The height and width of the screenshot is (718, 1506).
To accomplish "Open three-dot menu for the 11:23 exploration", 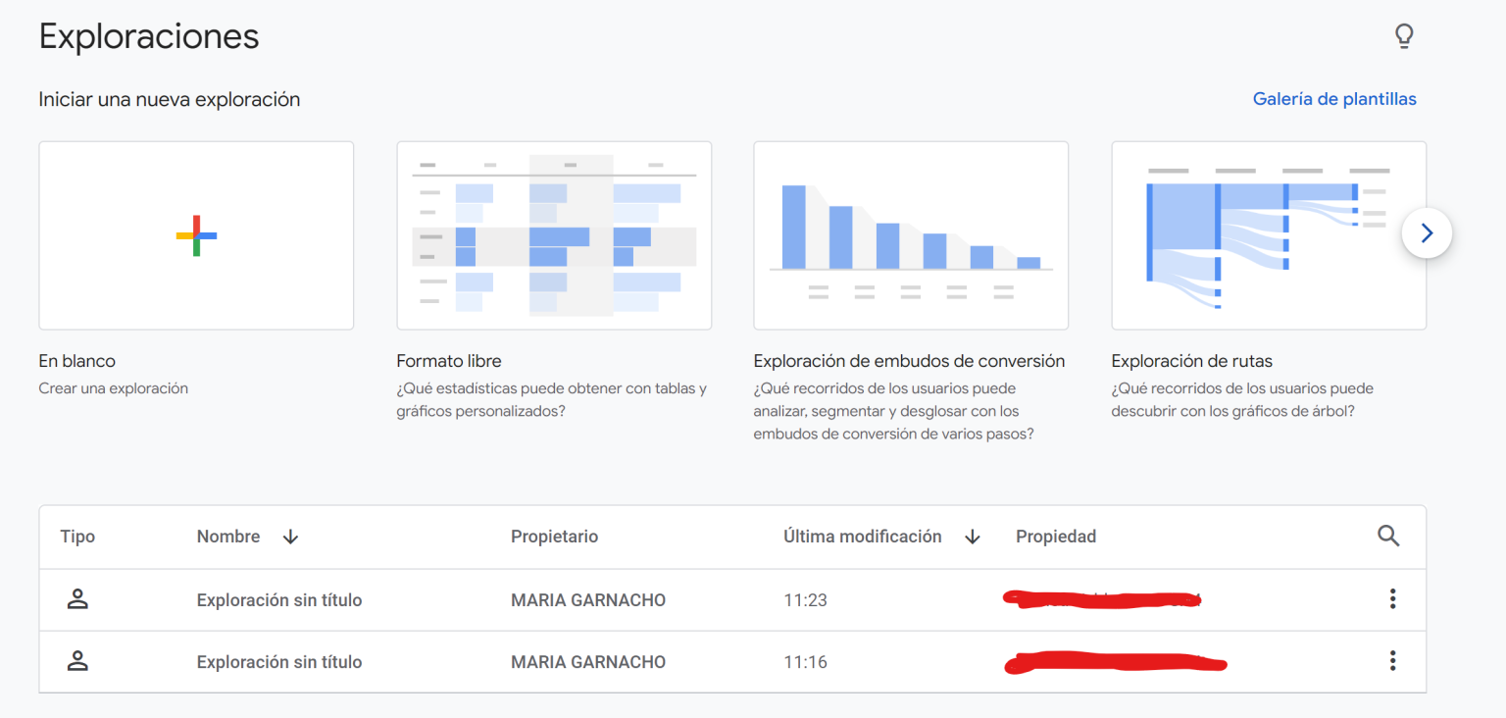I will [x=1392, y=599].
